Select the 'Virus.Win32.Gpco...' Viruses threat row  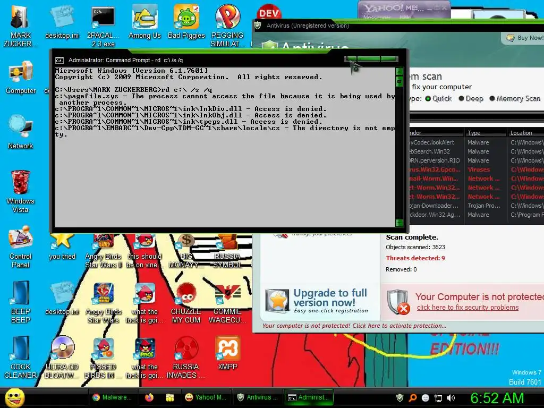[477, 169]
